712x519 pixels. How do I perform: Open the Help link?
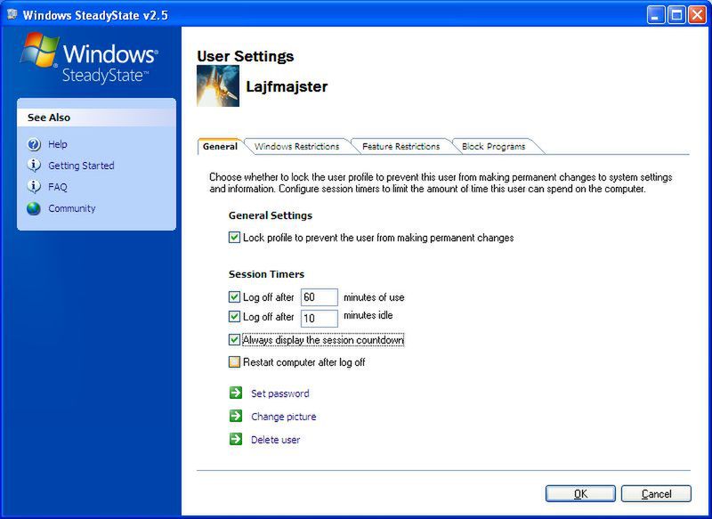58,144
